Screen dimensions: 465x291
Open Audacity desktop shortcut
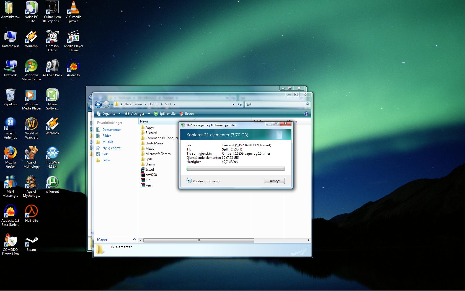point(73,68)
